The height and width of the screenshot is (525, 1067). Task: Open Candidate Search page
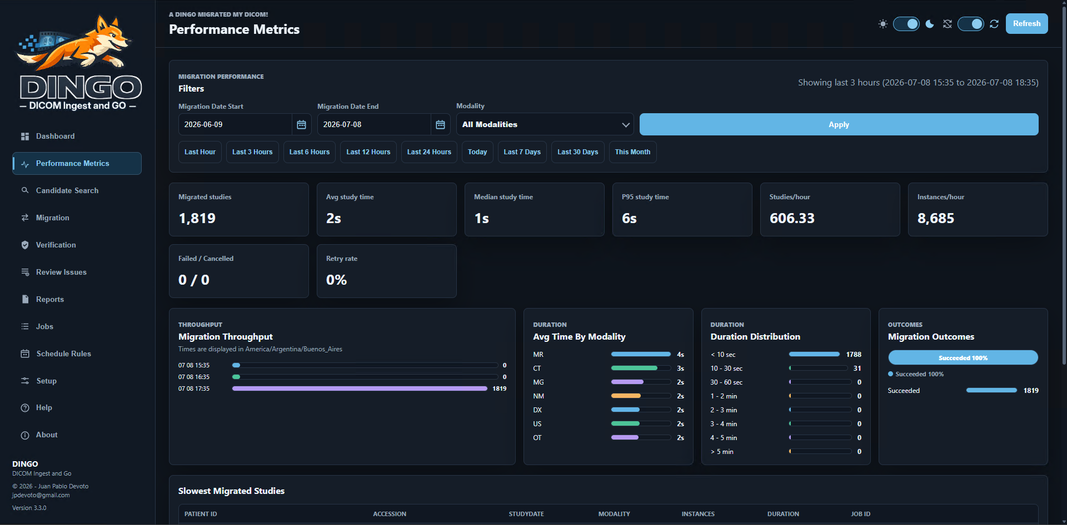77,190
